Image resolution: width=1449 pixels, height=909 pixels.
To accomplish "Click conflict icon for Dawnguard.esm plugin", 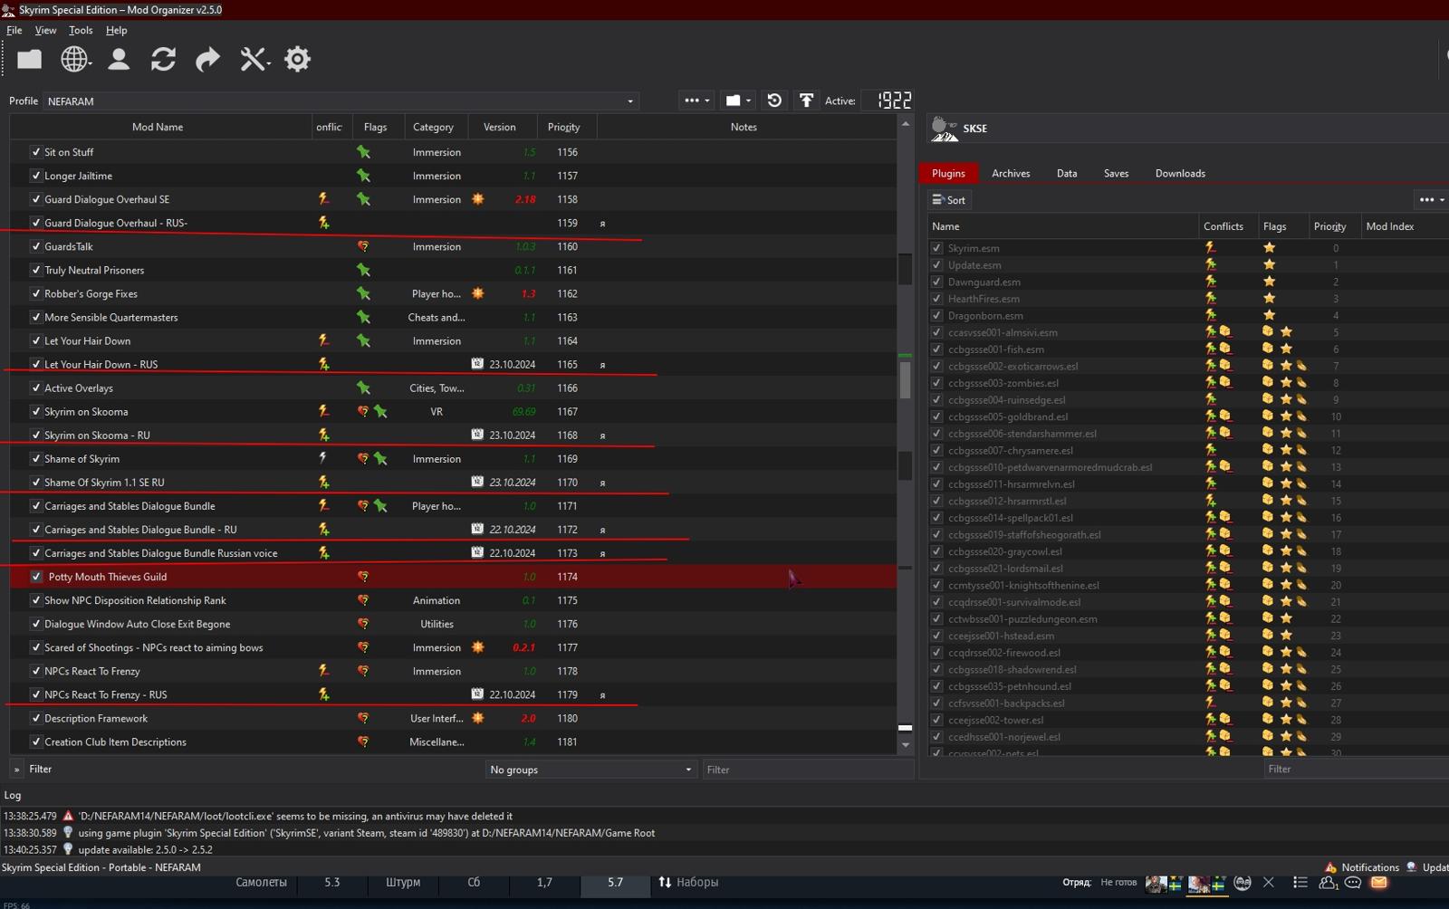I will tap(1211, 282).
